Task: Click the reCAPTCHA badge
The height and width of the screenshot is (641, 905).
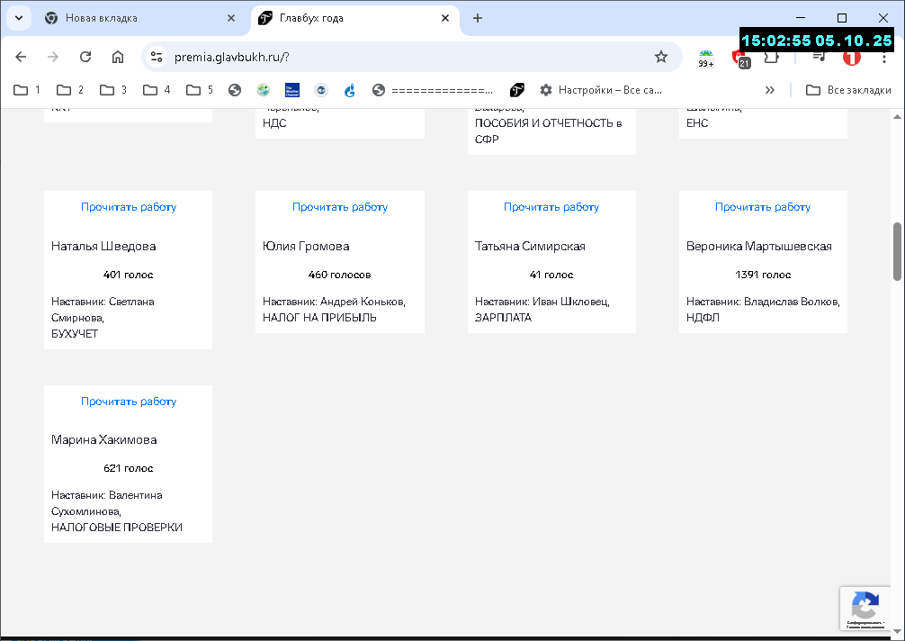Action: (x=865, y=609)
